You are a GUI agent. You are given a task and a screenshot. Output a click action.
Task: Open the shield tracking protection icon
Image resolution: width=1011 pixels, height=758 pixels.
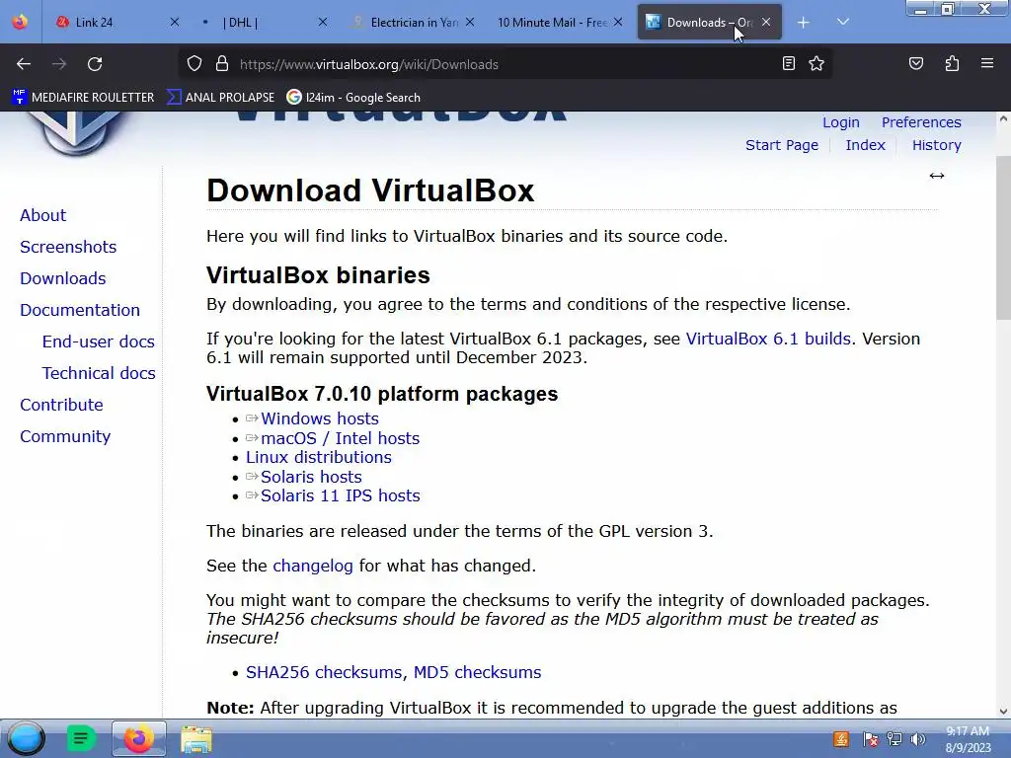pyautogui.click(x=194, y=64)
